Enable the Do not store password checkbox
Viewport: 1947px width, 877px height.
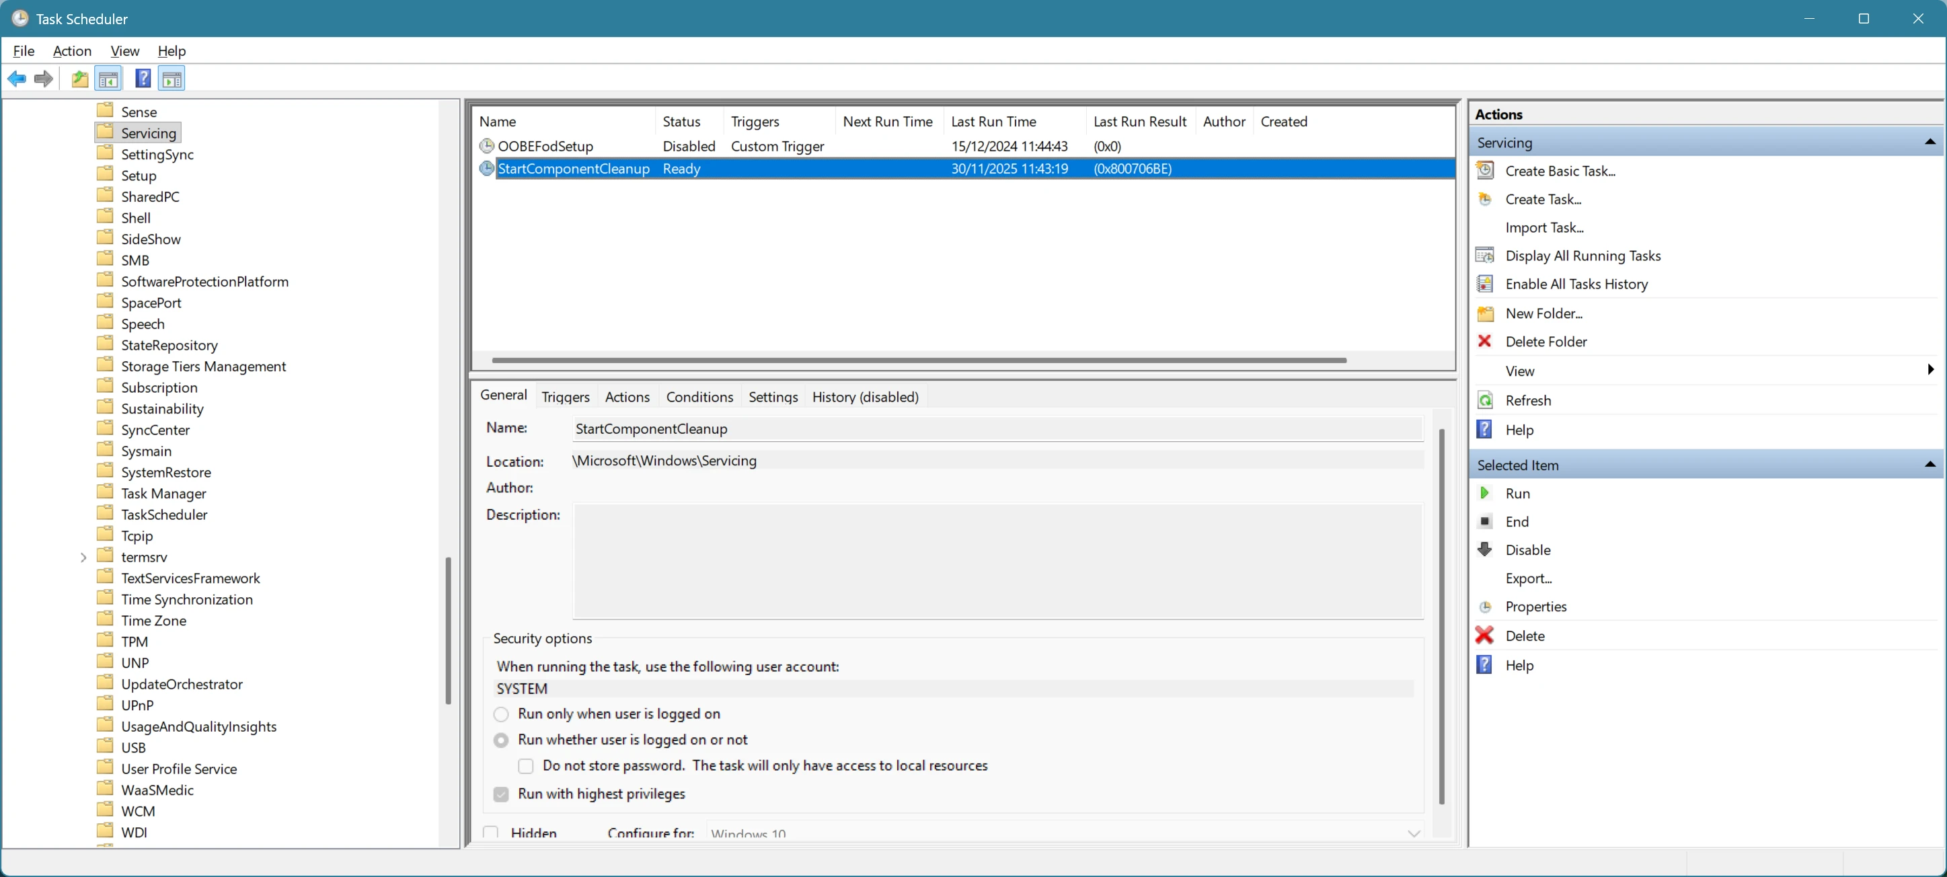tap(525, 766)
